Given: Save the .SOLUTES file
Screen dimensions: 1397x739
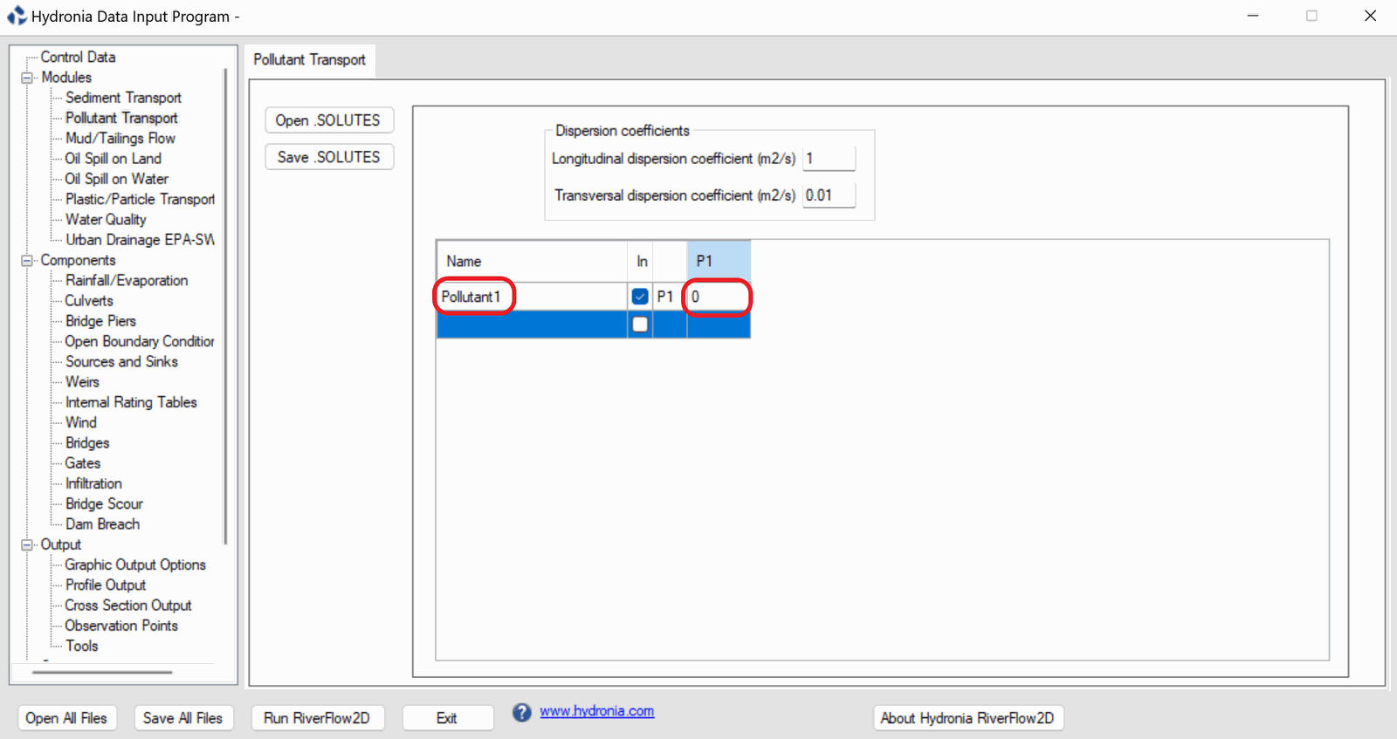Looking at the screenshot, I should click(328, 157).
